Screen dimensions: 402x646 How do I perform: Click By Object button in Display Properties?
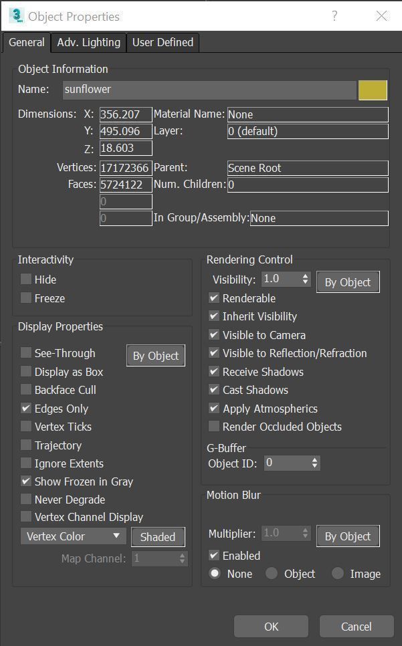pyautogui.click(x=156, y=356)
